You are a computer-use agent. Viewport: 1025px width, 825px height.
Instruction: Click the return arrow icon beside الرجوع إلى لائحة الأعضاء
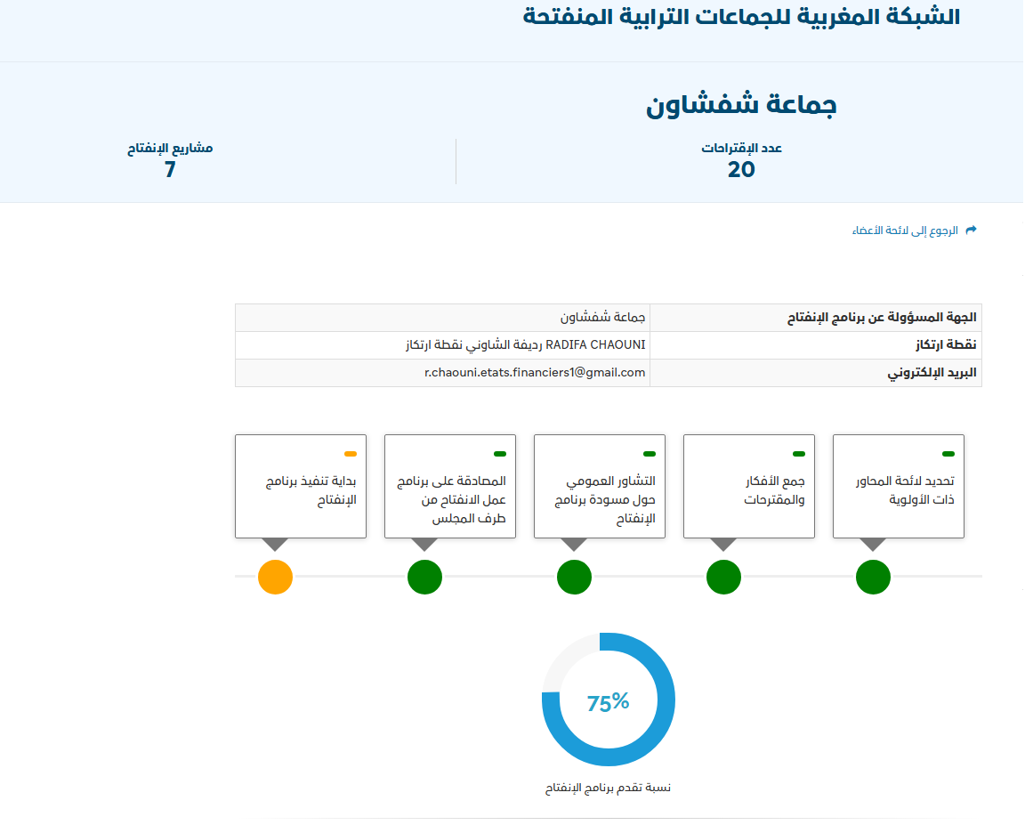971,231
